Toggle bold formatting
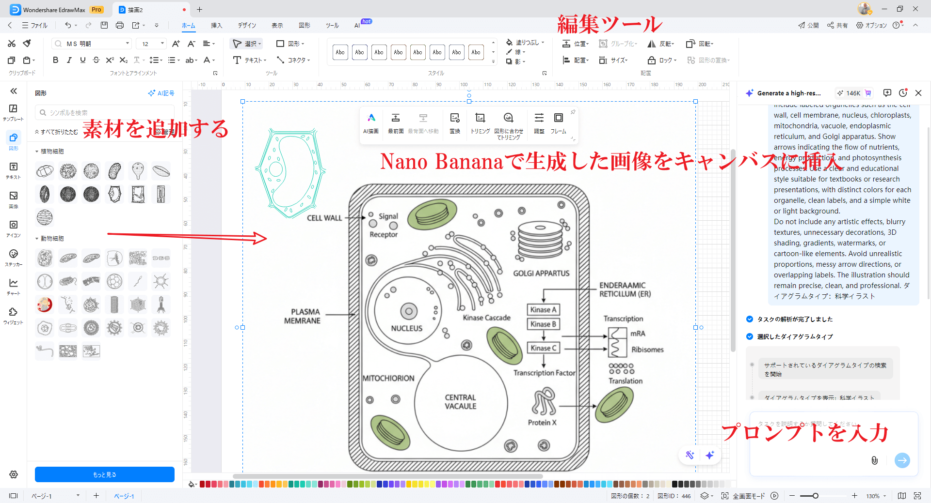This screenshot has height=503, width=931. click(x=55, y=60)
